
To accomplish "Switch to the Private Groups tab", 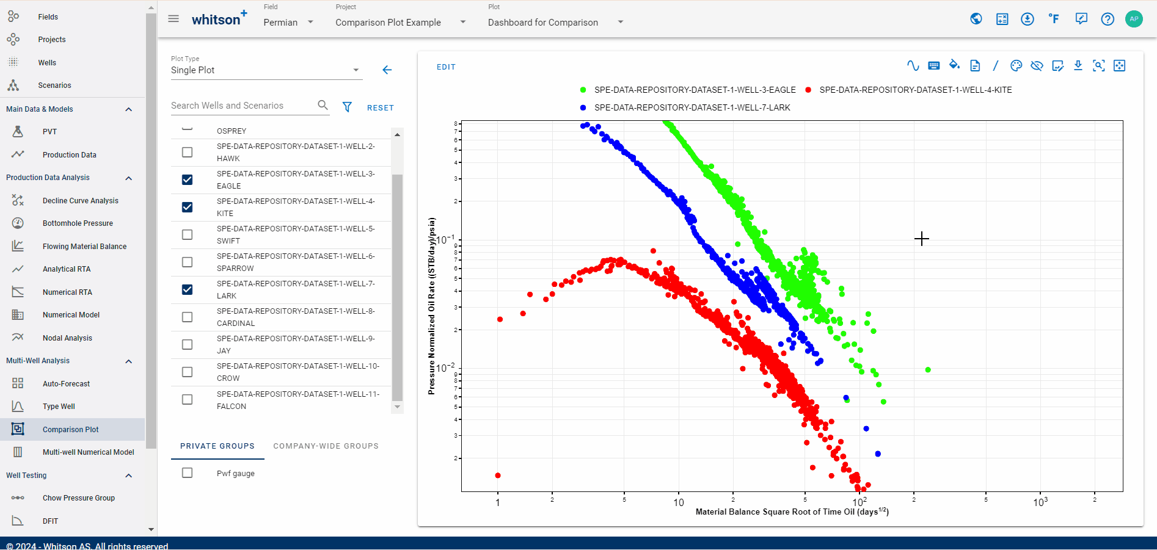I will 217,446.
